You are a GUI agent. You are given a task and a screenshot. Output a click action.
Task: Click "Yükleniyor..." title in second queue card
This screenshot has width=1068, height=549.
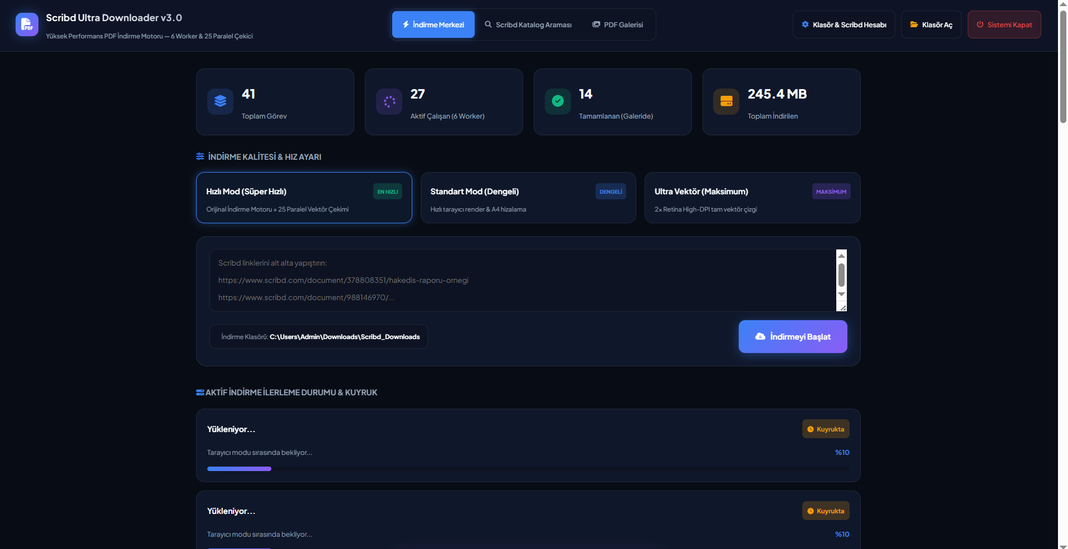231,511
